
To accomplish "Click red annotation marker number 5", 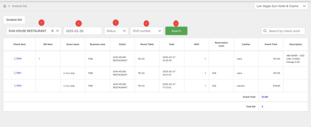I will (x=176, y=23).
